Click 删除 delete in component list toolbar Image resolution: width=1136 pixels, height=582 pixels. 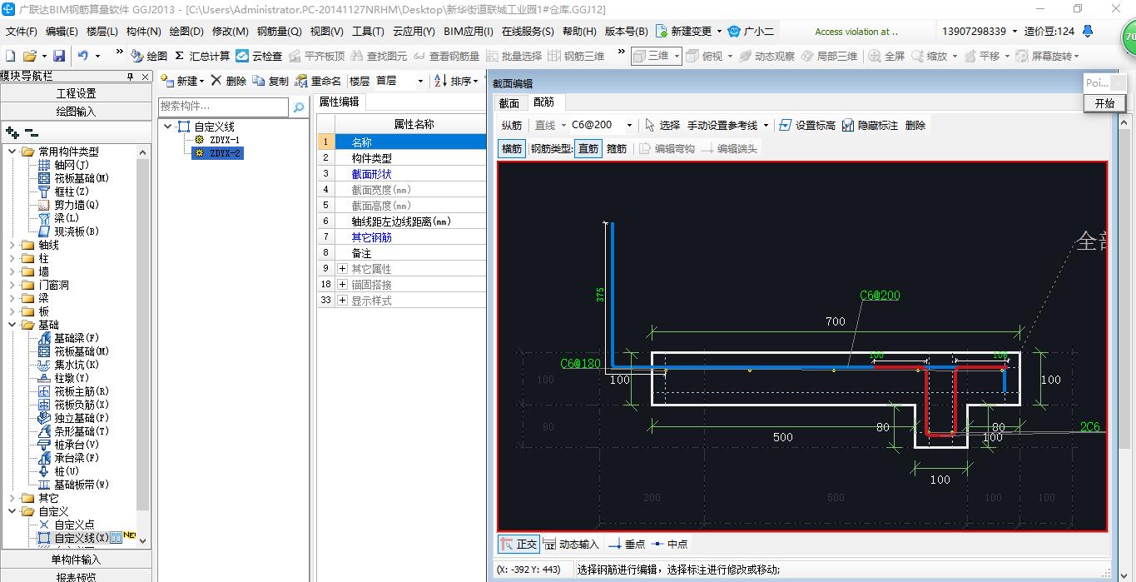tap(229, 81)
